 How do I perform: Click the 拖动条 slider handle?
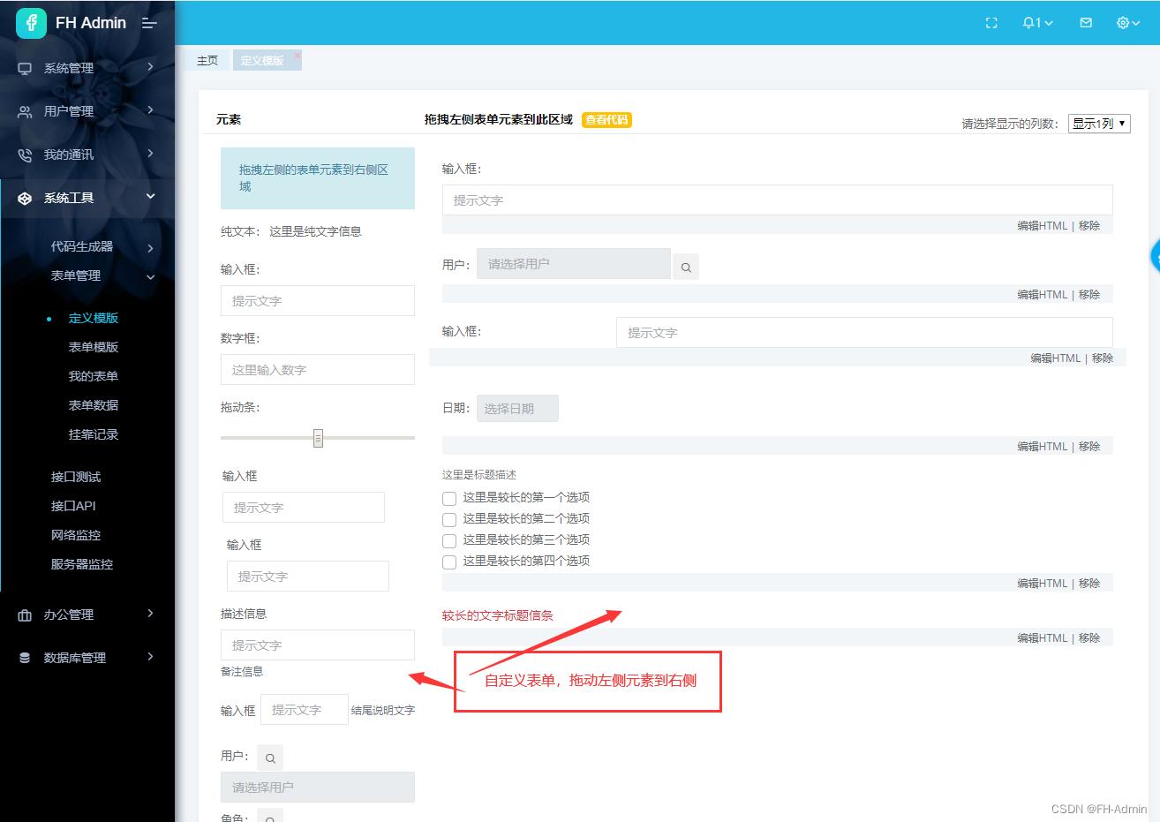coord(318,438)
